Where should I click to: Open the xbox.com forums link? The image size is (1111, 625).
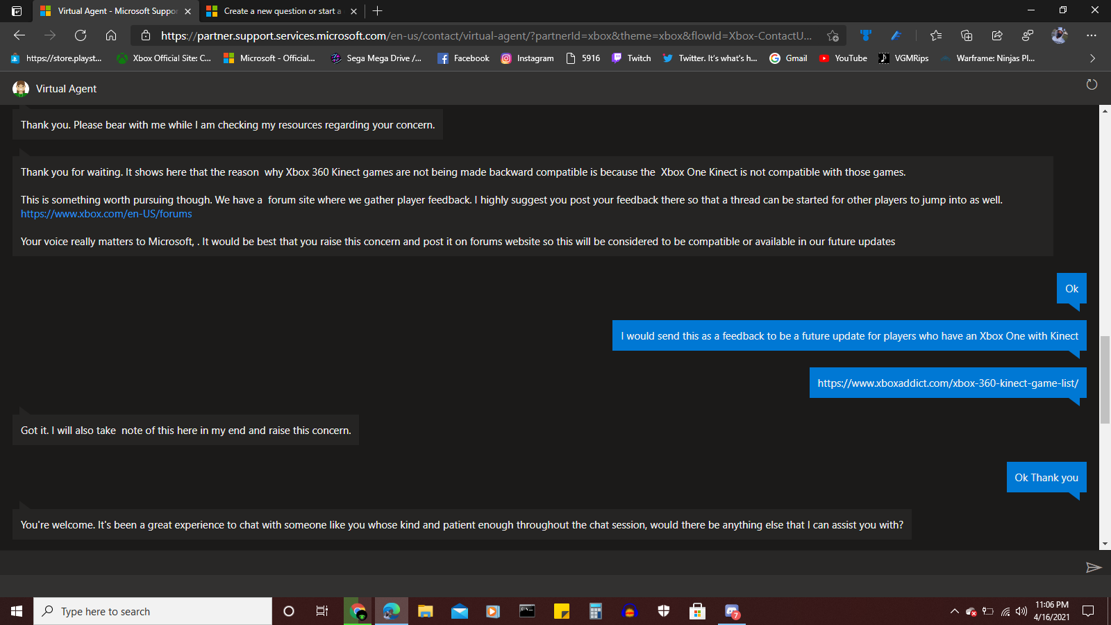[x=106, y=214]
